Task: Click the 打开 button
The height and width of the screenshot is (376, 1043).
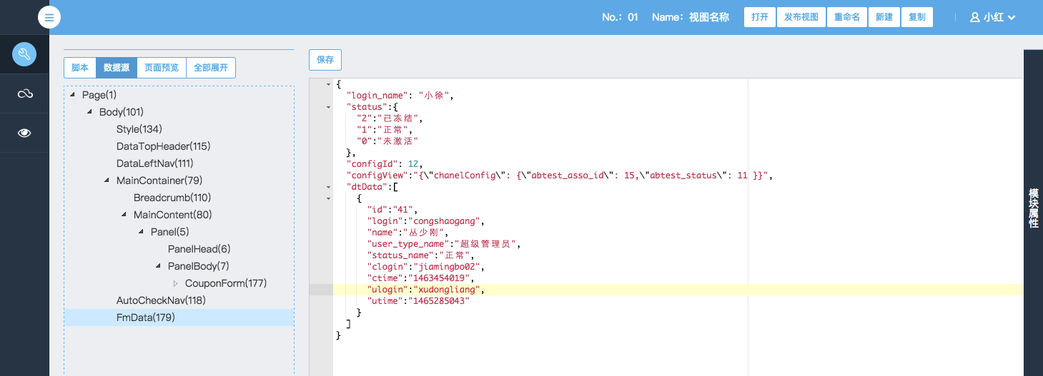Action: coord(760,17)
